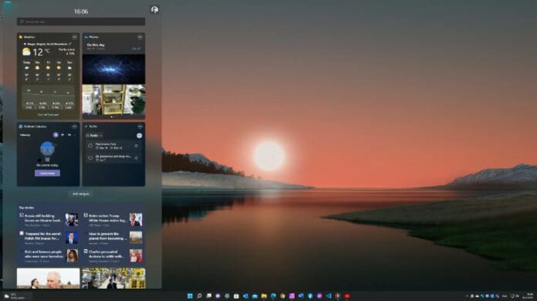Open Task View on the taskbar
This screenshot has height=301, width=537.
coord(208,296)
